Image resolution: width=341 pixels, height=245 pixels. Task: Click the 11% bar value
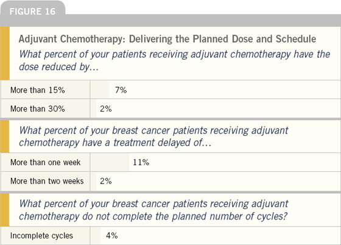coord(141,162)
